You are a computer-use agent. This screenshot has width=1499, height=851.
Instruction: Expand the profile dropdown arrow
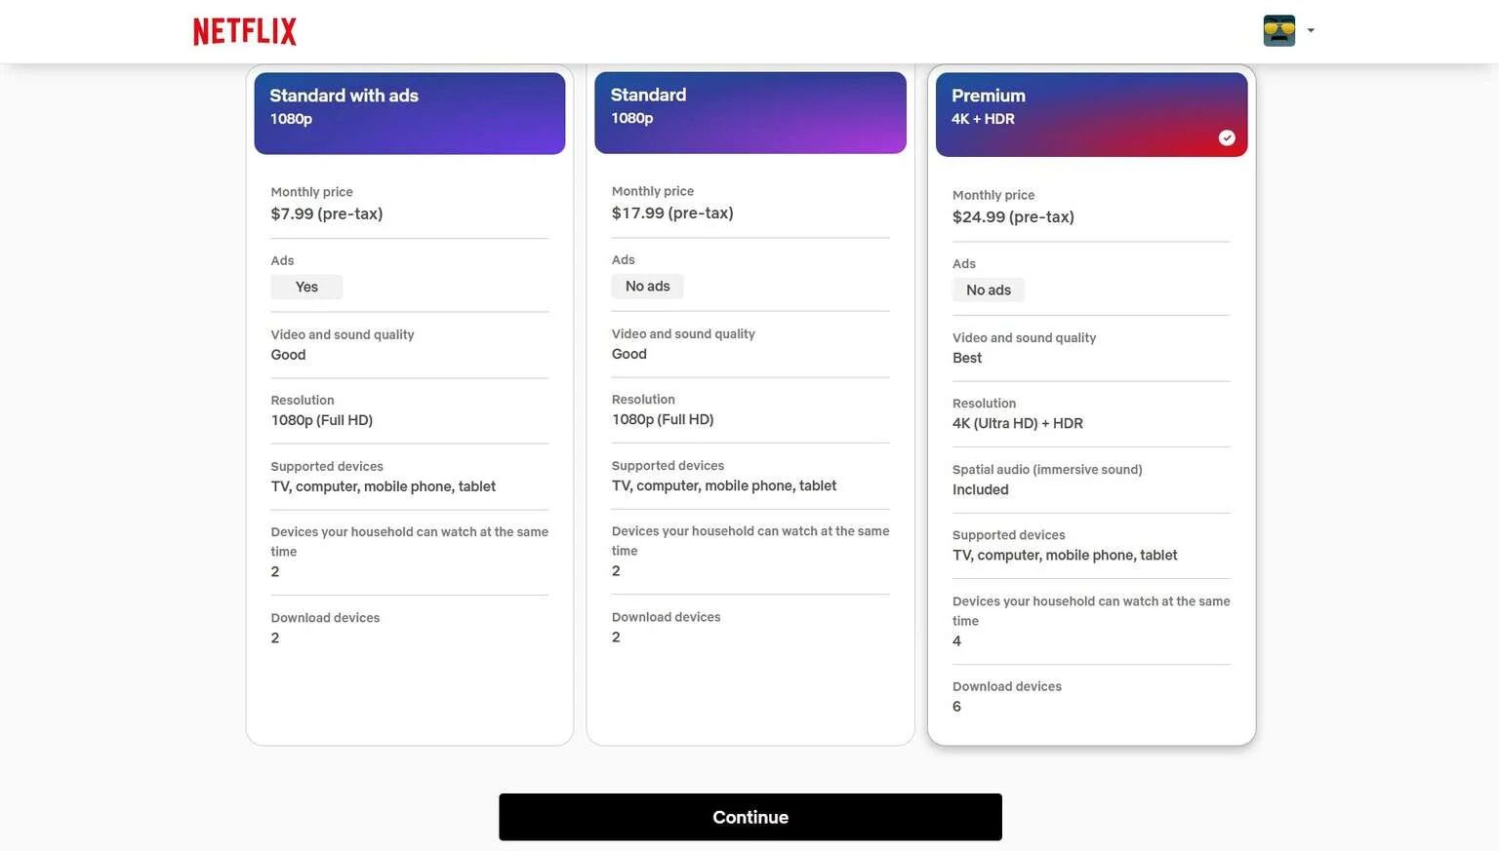pos(1311,31)
